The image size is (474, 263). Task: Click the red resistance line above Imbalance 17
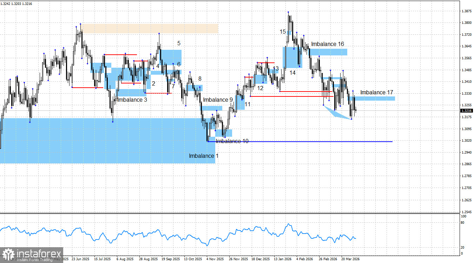tap(305, 90)
